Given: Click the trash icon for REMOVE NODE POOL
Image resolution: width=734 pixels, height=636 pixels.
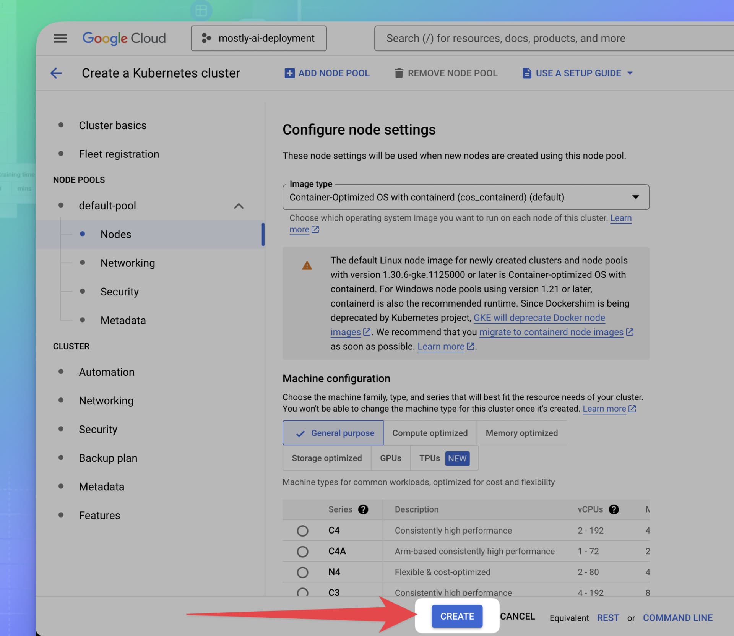Looking at the screenshot, I should pyautogui.click(x=399, y=73).
